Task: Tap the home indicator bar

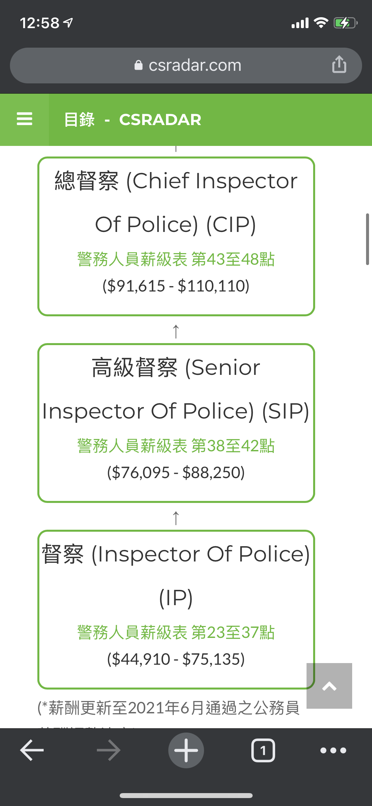Action: pos(186,795)
